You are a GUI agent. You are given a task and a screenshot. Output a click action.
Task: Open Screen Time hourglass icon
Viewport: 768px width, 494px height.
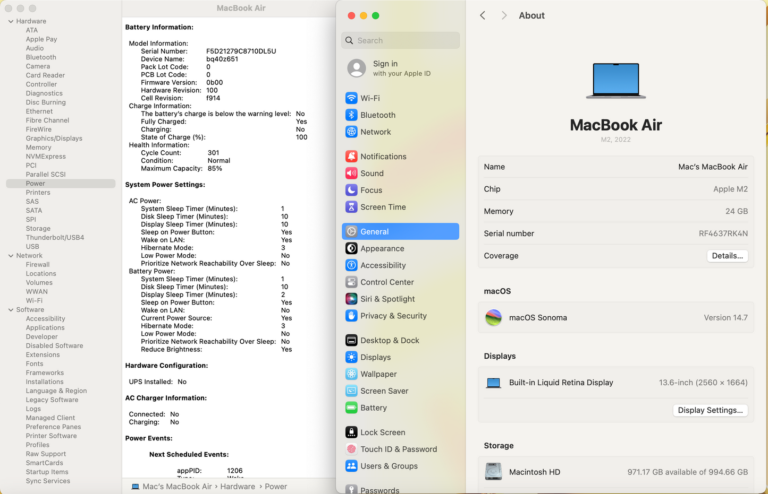(x=351, y=207)
